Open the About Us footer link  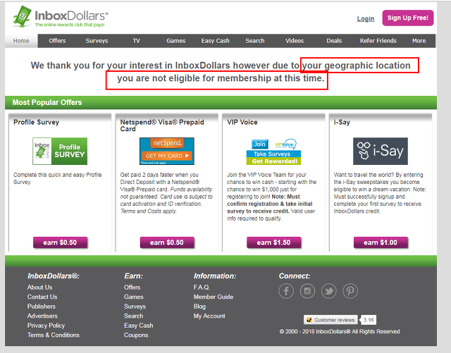39,287
